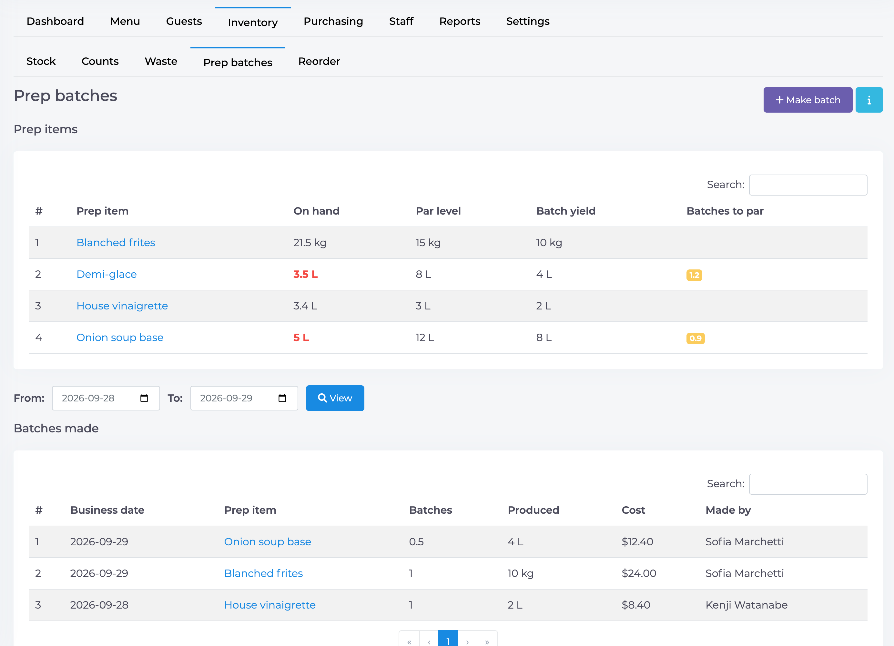Open the Dashboard tab
The image size is (894, 646).
pos(55,21)
